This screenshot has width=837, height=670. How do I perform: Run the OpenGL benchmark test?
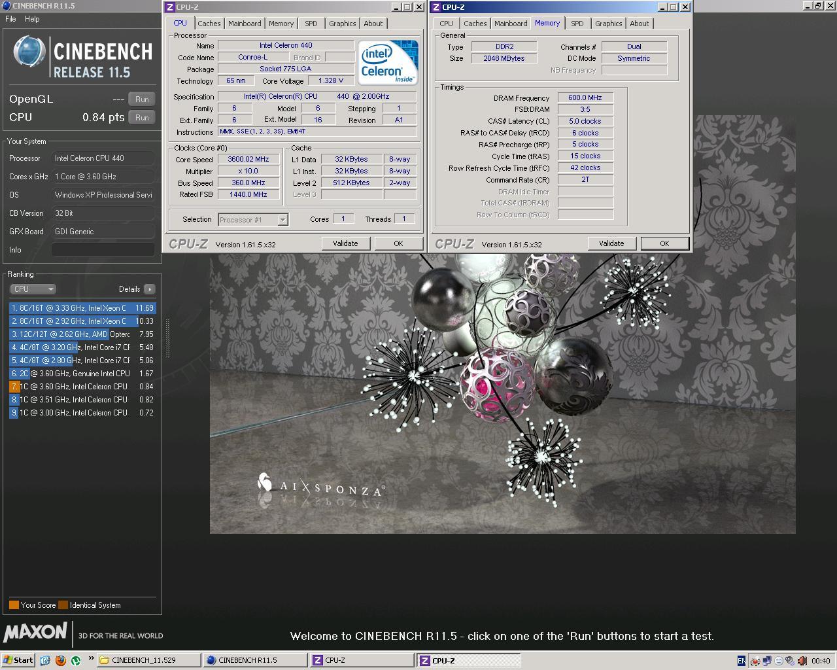point(142,99)
